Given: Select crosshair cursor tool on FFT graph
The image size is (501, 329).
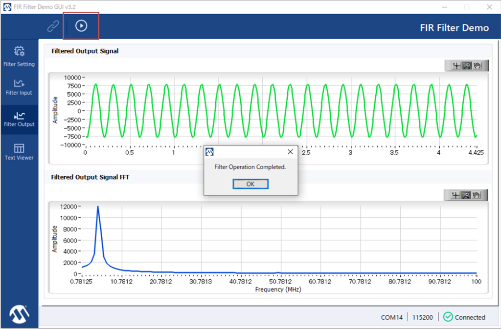Looking at the screenshot, I should click(x=456, y=195).
